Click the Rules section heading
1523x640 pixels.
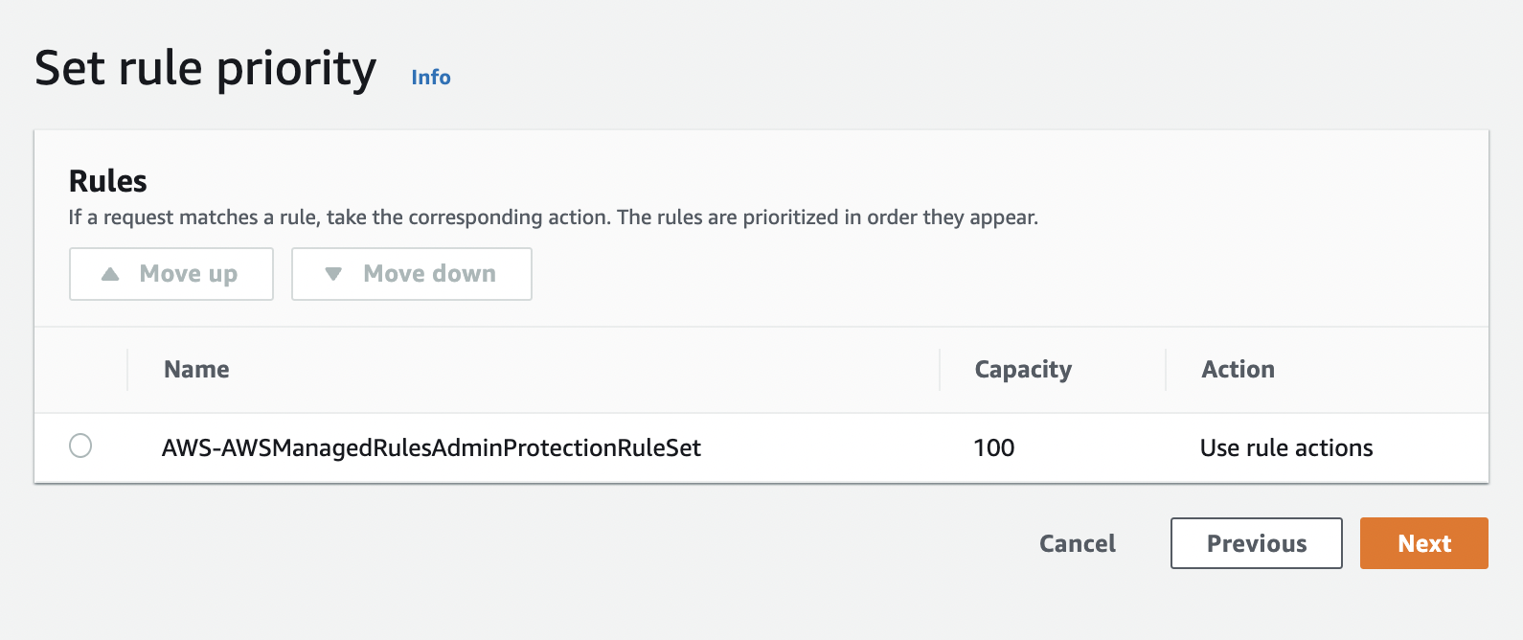(x=108, y=181)
